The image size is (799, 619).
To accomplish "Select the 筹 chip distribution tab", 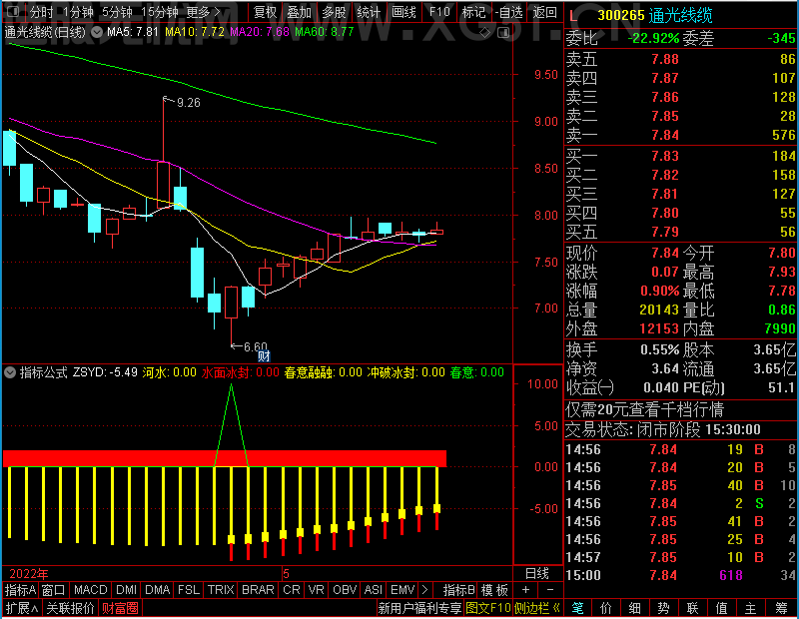I will click(x=781, y=608).
